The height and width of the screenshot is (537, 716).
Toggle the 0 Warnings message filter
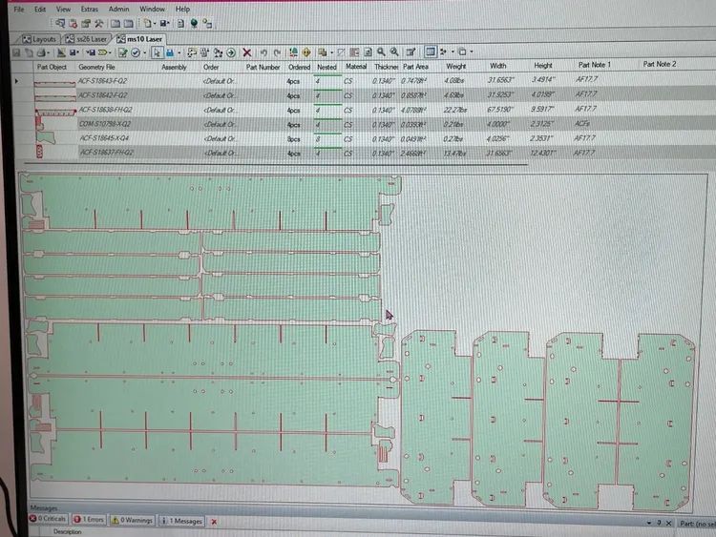point(134,521)
